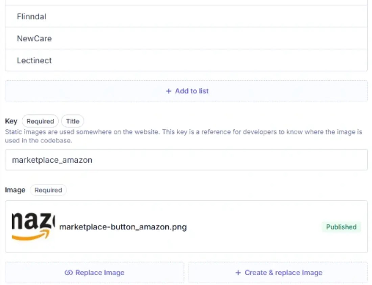The image size is (372, 285).
Task: Focus the Key field containing marketplace_amazon
Action: [186, 160]
